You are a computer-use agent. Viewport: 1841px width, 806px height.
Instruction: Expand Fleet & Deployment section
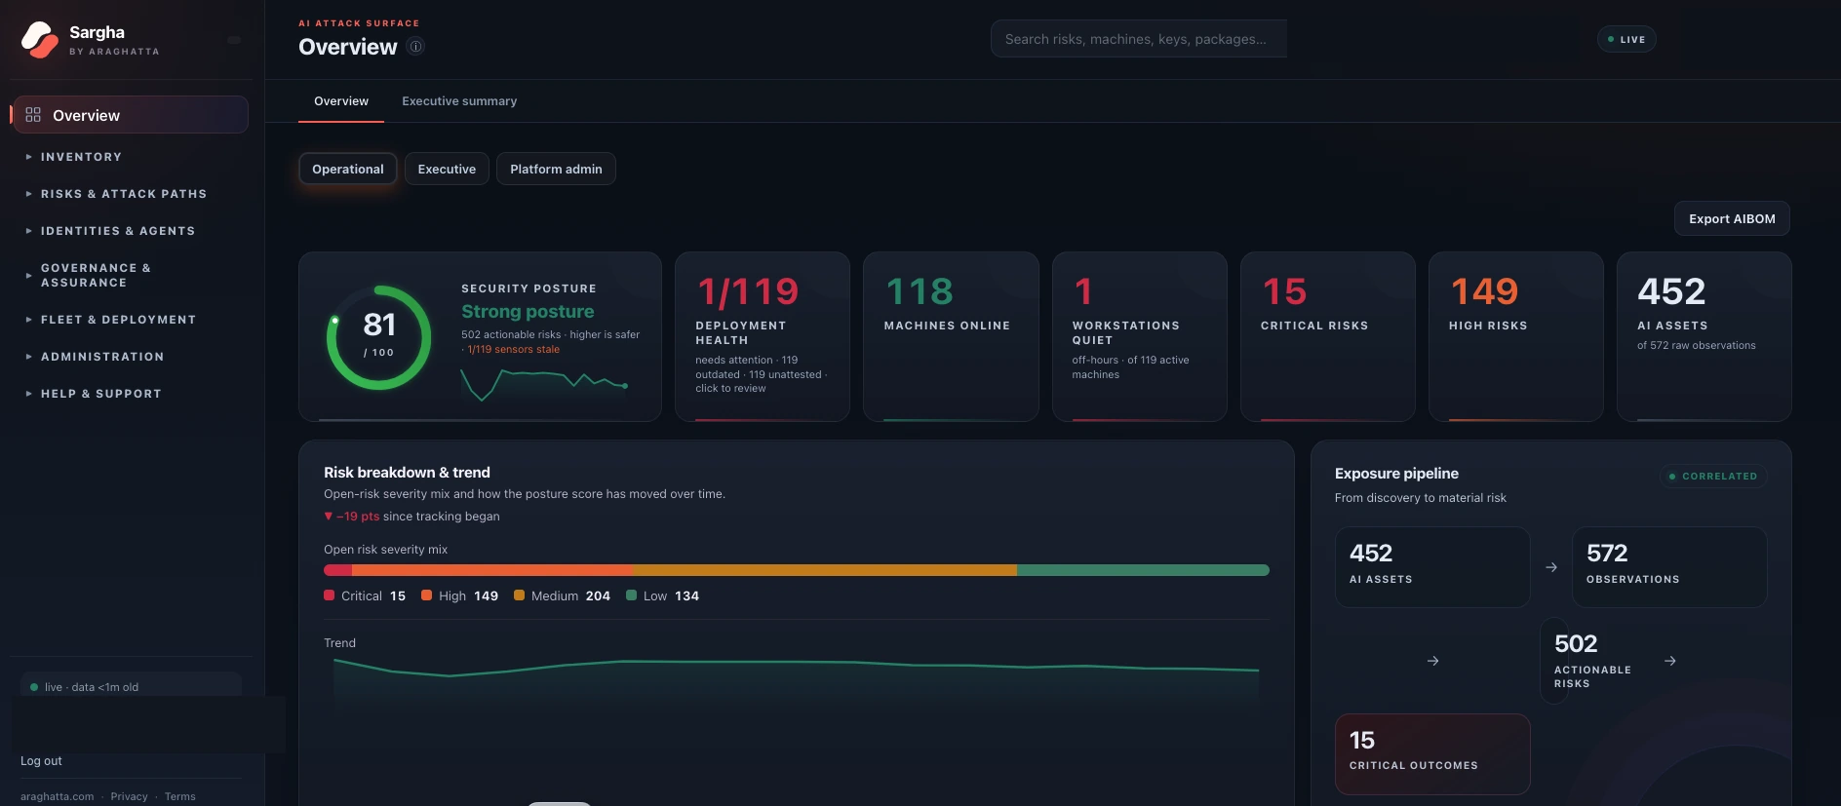coord(131,320)
